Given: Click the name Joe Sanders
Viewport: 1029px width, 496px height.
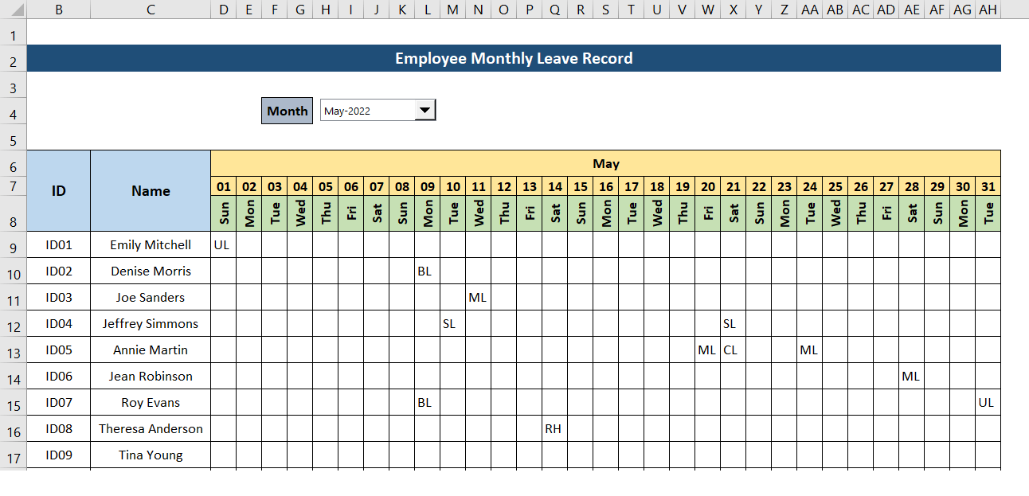Looking at the screenshot, I should (151, 297).
